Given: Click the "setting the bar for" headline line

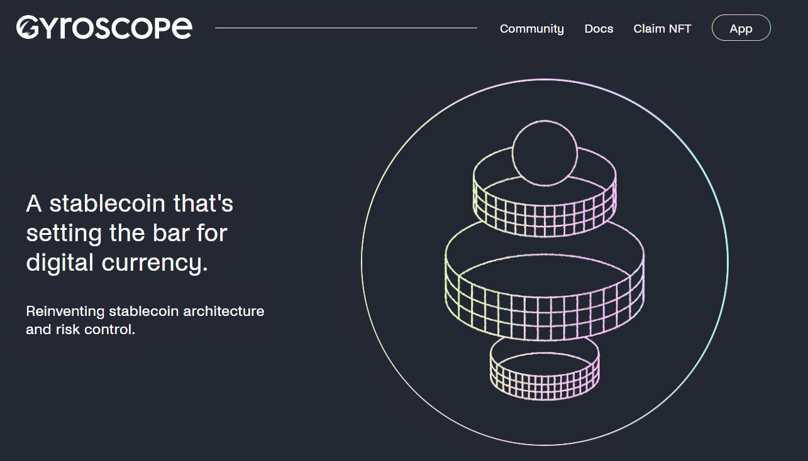Looking at the screenshot, I should [x=126, y=233].
